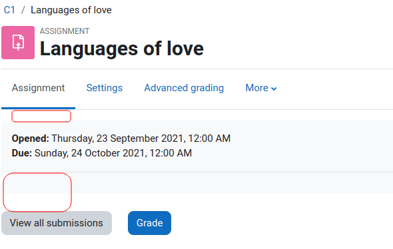Screen dimensions: 393x249
Task: Click the Languages of love page heading
Action: [122, 49]
